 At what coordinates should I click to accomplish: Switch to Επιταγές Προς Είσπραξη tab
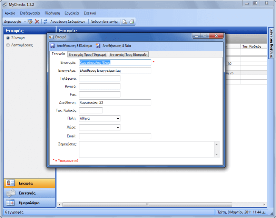[128, 54]
